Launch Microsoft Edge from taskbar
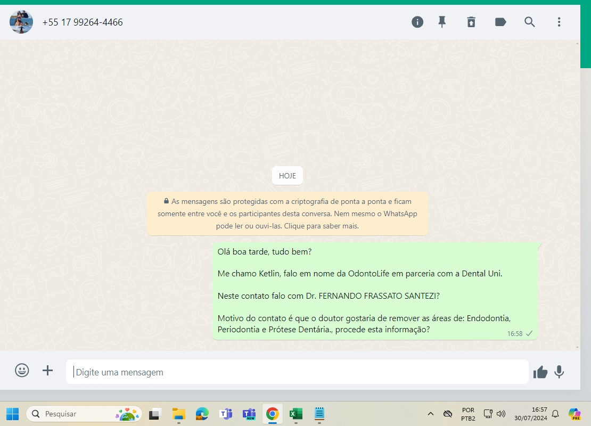Viewport: 591px width, 426px height. click(202, 414)
